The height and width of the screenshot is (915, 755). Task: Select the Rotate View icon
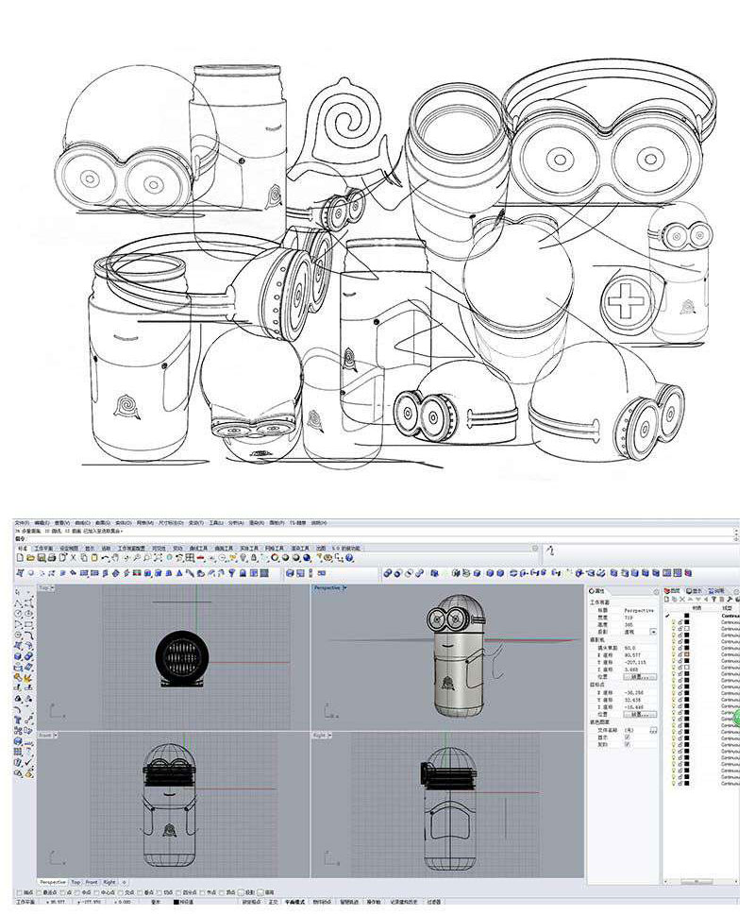126,558
